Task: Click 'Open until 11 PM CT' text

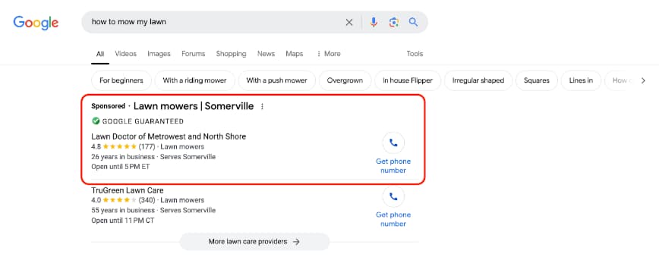Action: tap(123, 221)
